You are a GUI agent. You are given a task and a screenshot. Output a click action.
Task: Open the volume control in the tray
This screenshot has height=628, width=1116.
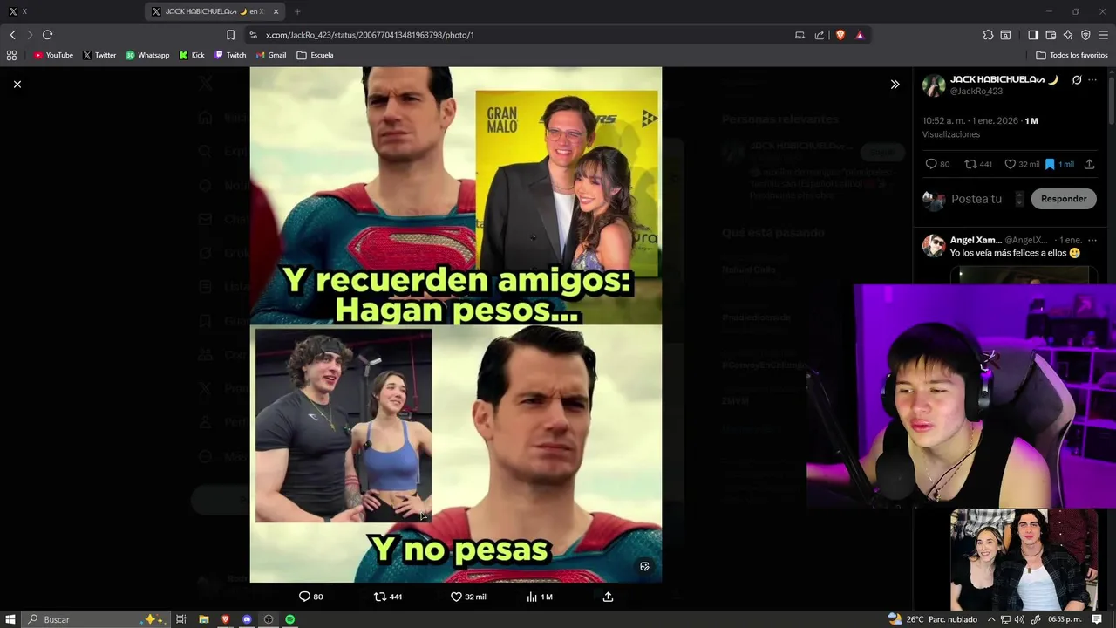coord(1019,619)
